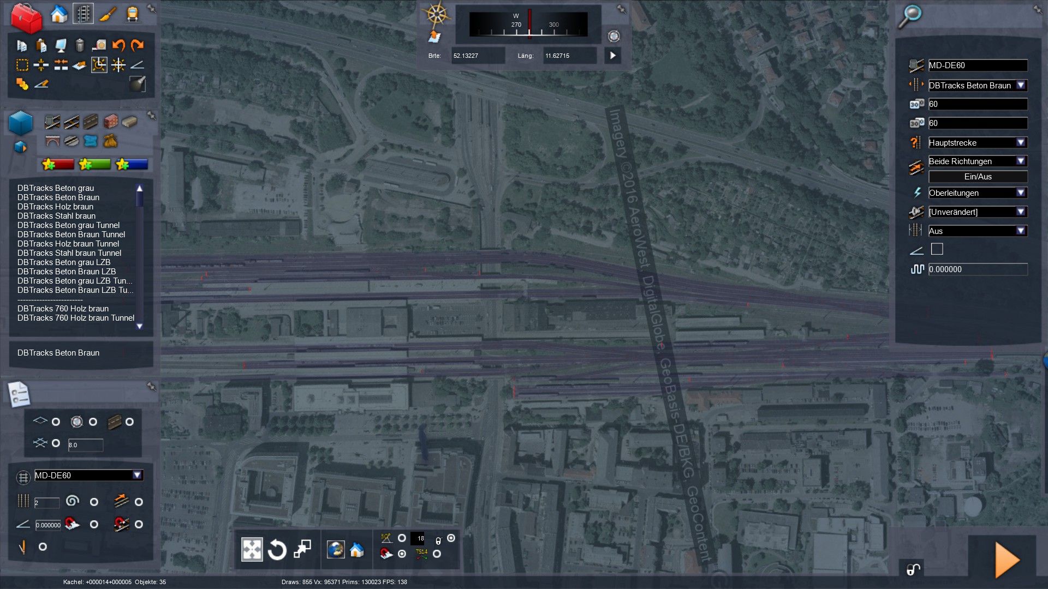This screenshot has width=1048, height=589.
Task: Click the circular reset rotation icon
Action: pos(277,550)
